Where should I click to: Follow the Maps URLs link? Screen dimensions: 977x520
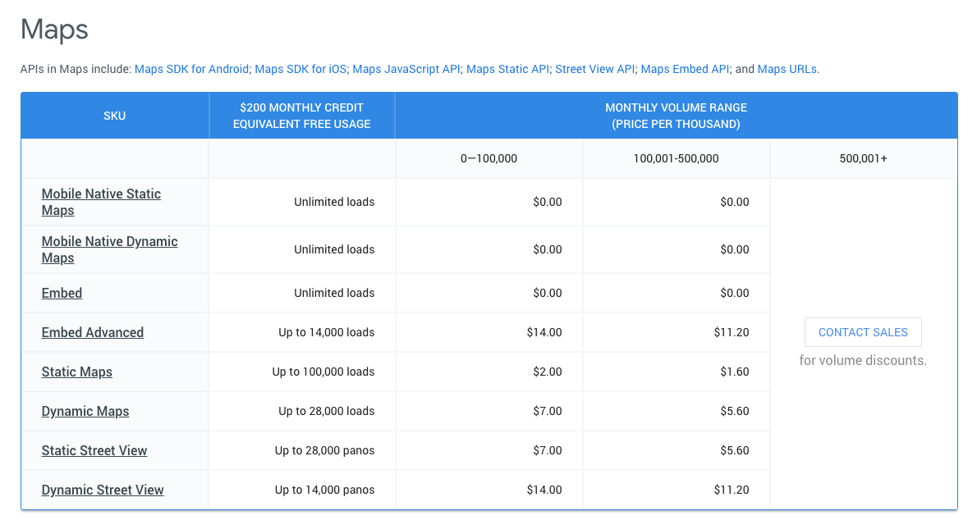pos(787,69)
